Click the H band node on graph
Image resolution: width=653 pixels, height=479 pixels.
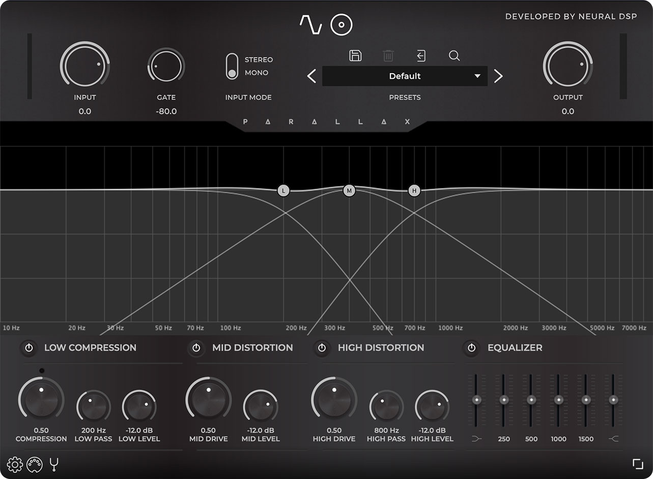click(415, 191)
